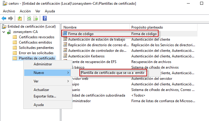The width and height of the screenshot is (209, 121).
Task: Click the Error en las solicitudes folder icon
Action: pos(15,53)
